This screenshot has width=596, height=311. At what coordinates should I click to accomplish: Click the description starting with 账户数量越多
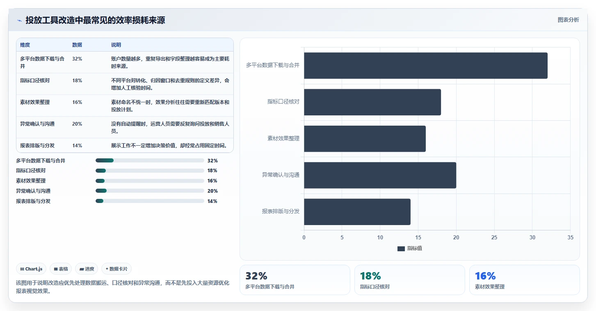[170, 62]
